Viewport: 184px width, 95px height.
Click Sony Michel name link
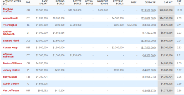(x=10, y=77)
